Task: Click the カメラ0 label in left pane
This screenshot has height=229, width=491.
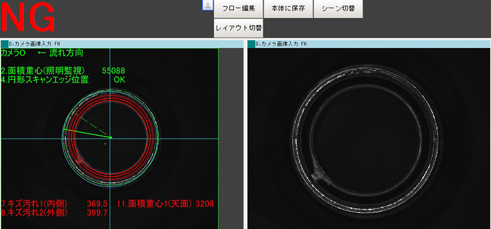Action: (14, 53)
